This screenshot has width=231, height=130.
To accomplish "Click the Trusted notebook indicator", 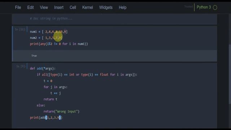I will click(x=188, y=7).
